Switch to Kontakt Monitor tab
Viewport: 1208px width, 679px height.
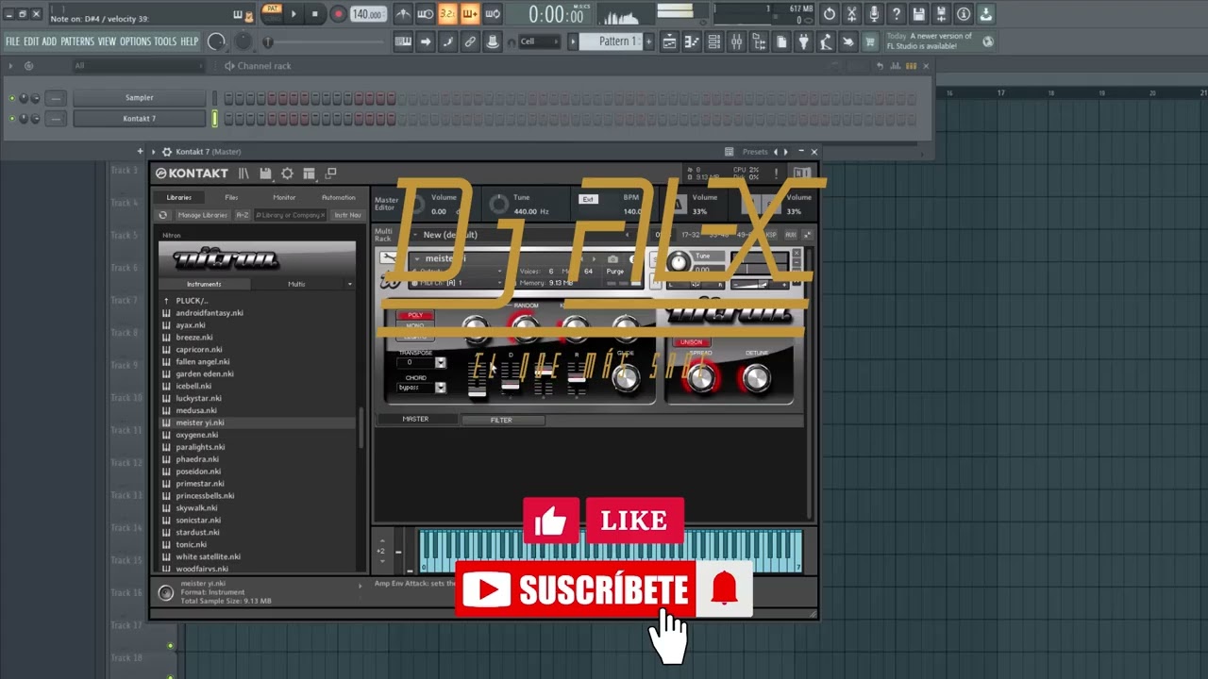284,198
